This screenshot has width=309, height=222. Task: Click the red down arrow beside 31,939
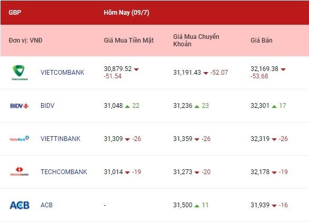[274, 206]
